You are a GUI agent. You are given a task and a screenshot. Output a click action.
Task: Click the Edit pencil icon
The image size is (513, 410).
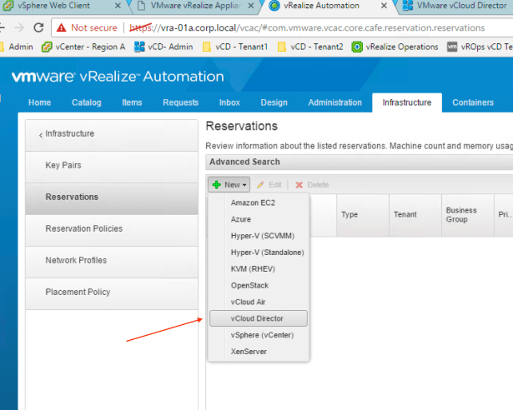point(260,184)
